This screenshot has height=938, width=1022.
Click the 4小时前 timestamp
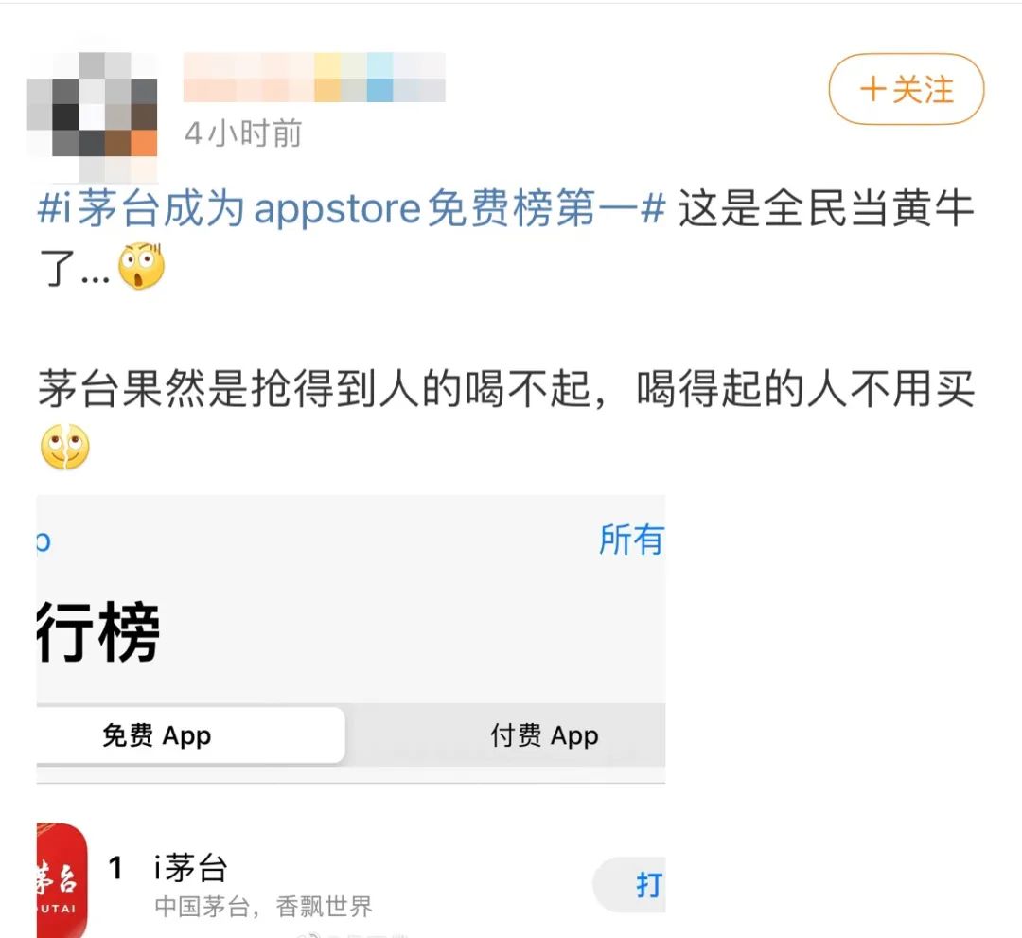click(x=243, y=133)
